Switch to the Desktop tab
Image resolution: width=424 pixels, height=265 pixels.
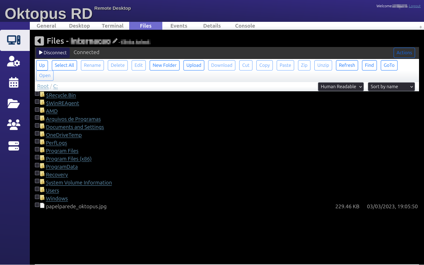tap(79, 26)
